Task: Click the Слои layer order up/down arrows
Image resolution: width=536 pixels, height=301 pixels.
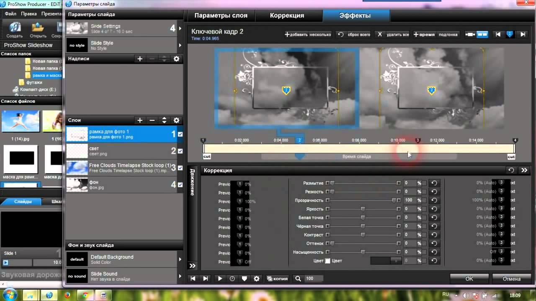Action: point(164,120)
